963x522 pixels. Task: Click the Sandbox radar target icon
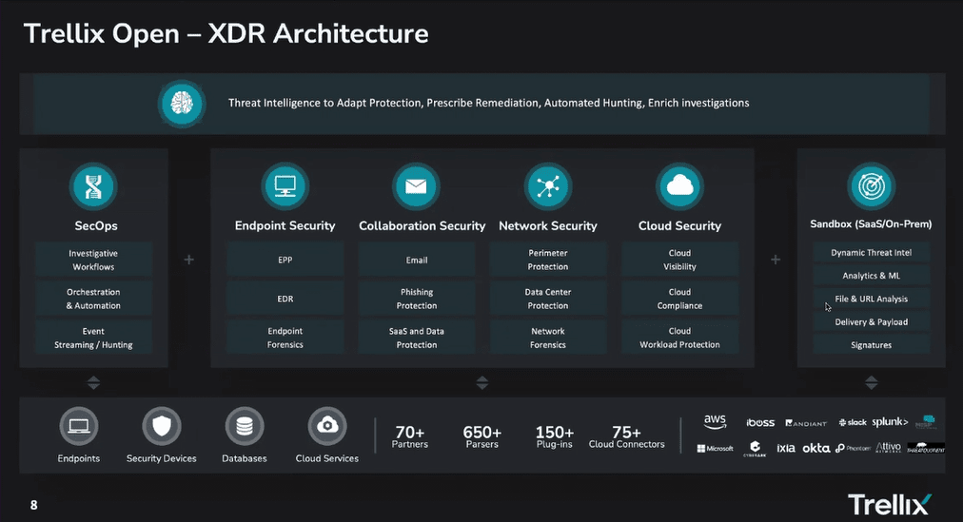pyautogui.click(x=871, y=185)
